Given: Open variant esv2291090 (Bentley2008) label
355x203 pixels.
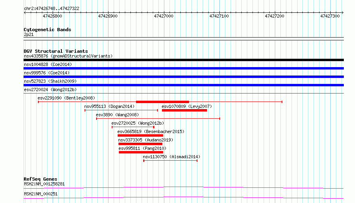Looking at the screenshot, I should tap(66, 98).
